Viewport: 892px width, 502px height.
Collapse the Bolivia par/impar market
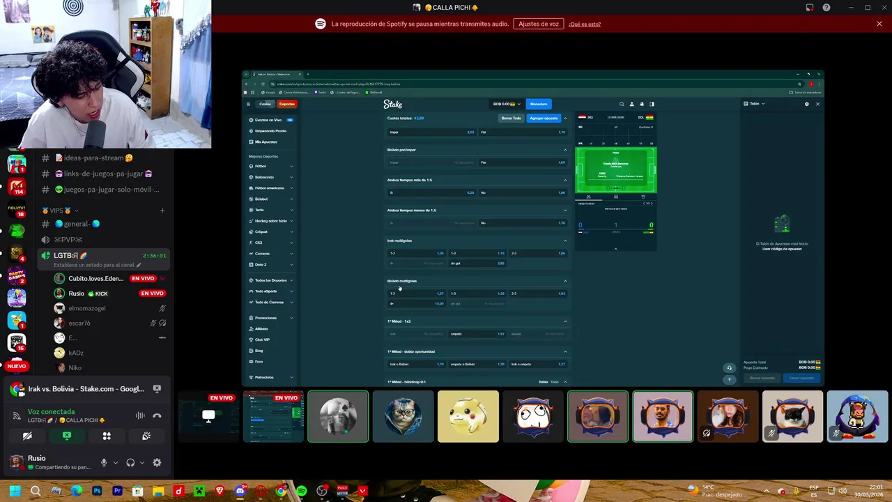tap(565, 150)
